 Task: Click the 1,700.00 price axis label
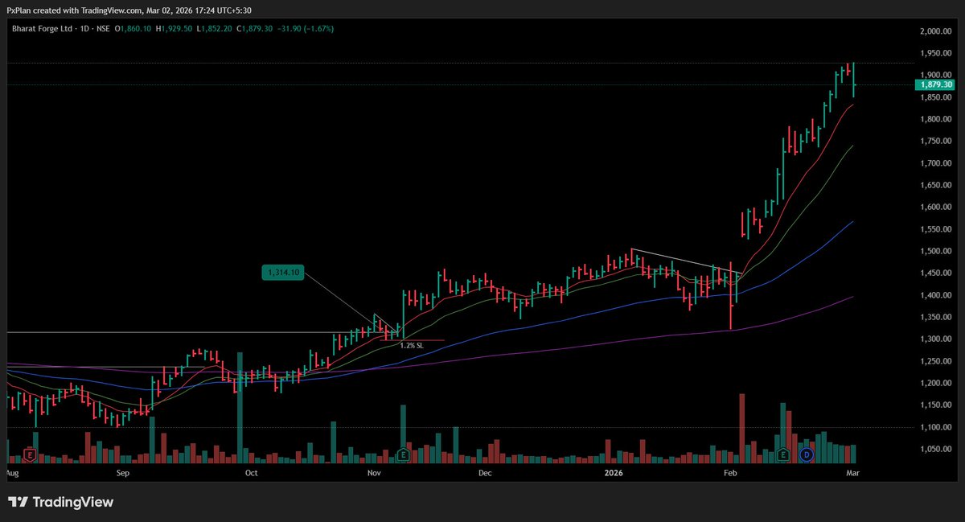[936, 163]
